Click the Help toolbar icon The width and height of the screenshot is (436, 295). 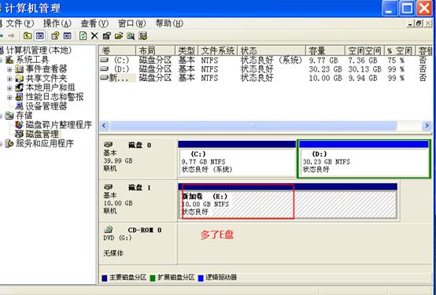pos(55,35)
